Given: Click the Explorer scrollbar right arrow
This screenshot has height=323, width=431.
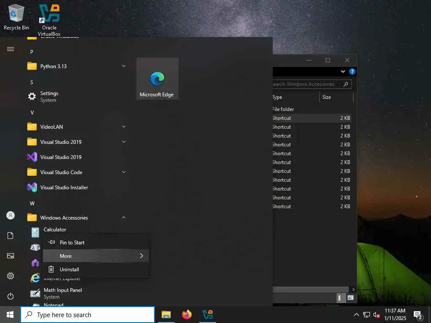Looking at the screenshot, I should point(353,289).
